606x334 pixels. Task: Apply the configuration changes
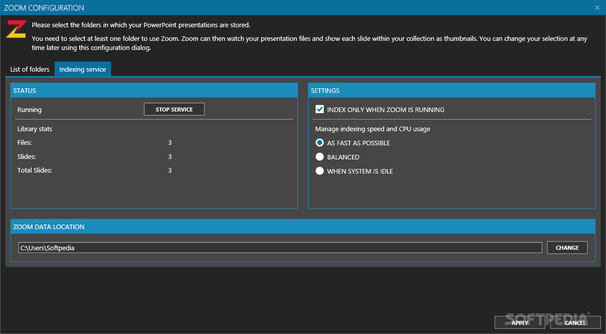pos(520,322)
